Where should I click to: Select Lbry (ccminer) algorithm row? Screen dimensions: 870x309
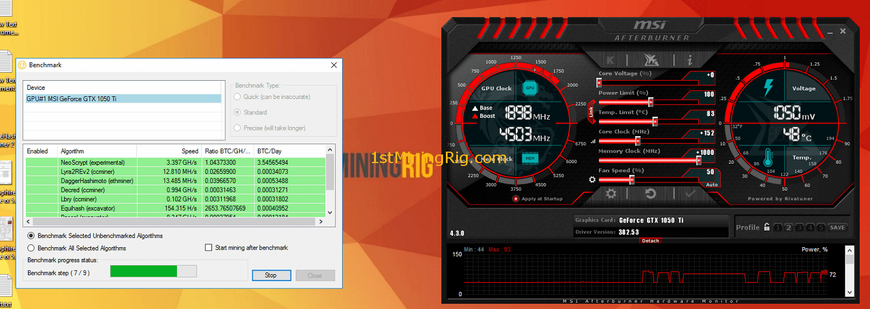pos(175,199)
